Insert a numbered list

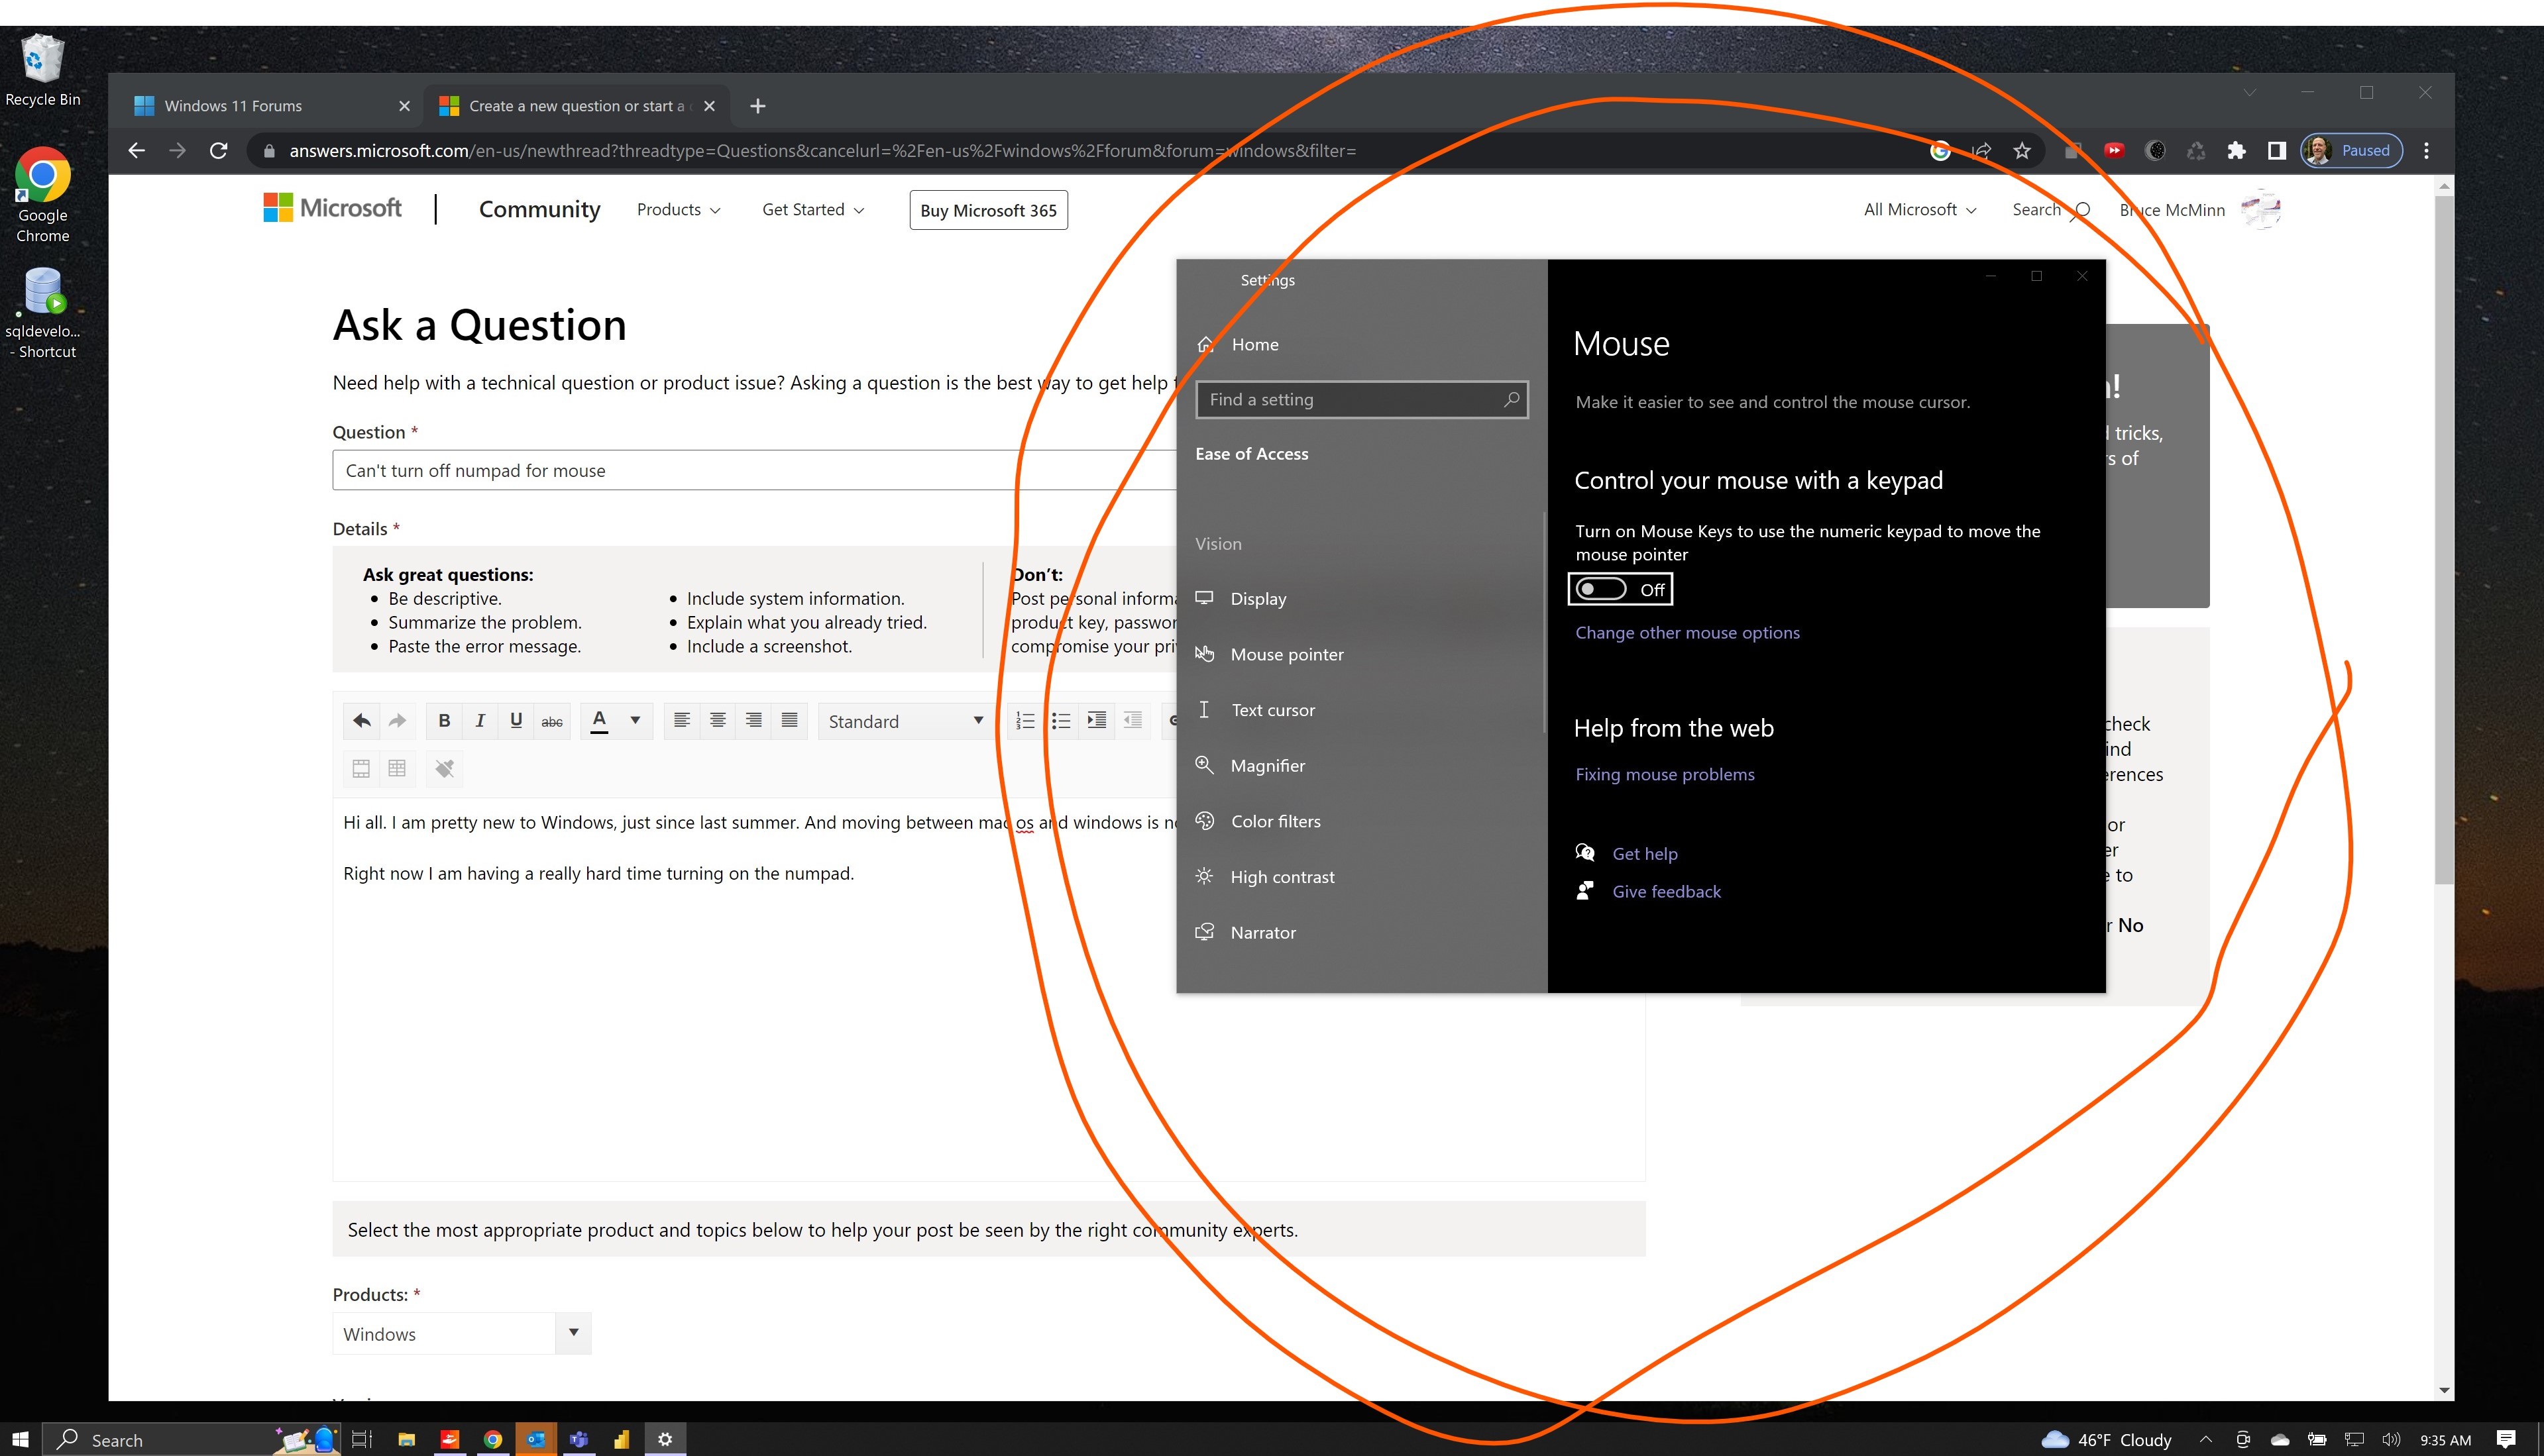click(1024, 721)
